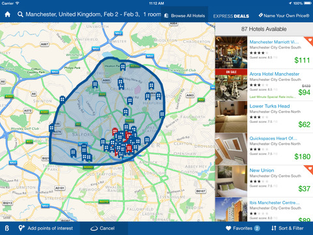The height and width of the screenshot is (235, 313).
Task: Tap the home icon
Action: [x=8, y=14]
